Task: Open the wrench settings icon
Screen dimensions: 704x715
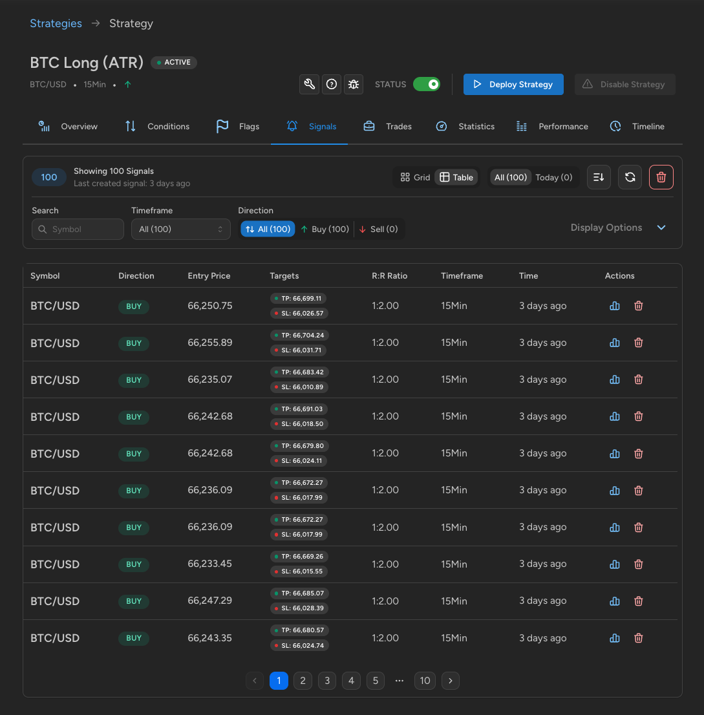Action: (309, 84)
